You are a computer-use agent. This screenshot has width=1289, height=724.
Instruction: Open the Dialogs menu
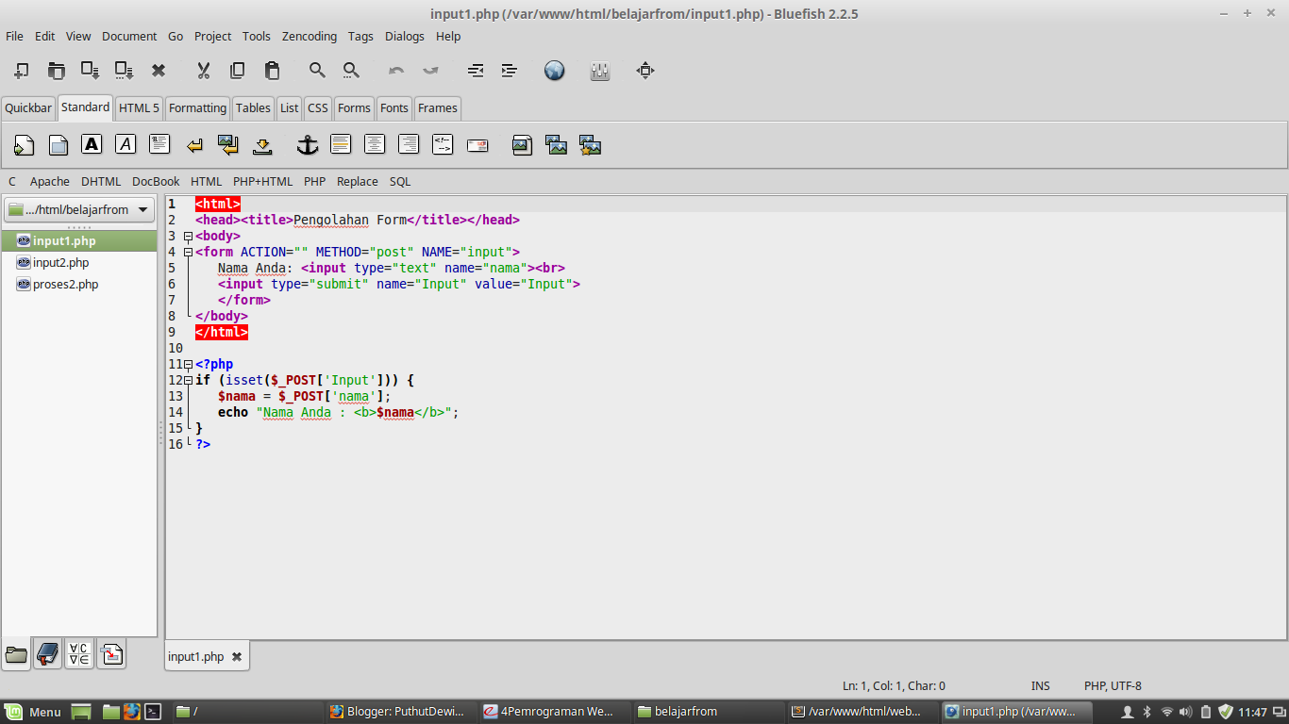tap(405, 36)
